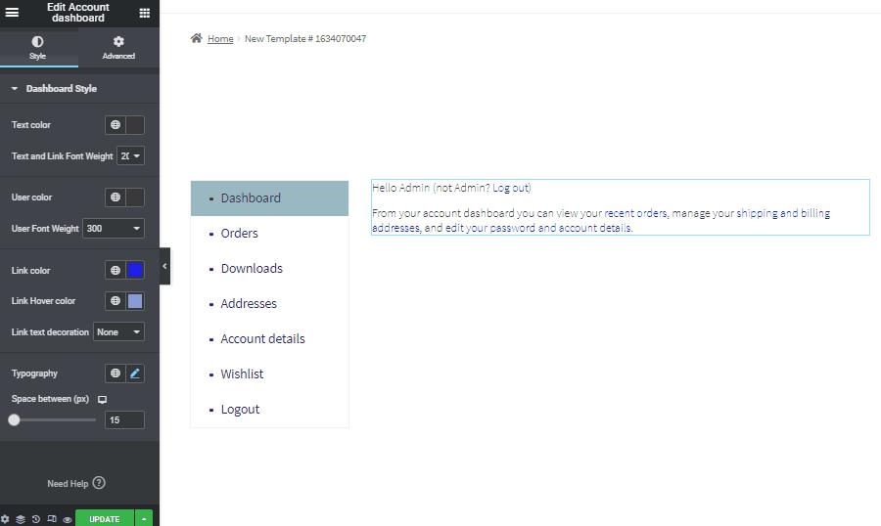Open save options arrow next to UPDATE
Screen dimensions: 881x526
click(x=144, y=519)
